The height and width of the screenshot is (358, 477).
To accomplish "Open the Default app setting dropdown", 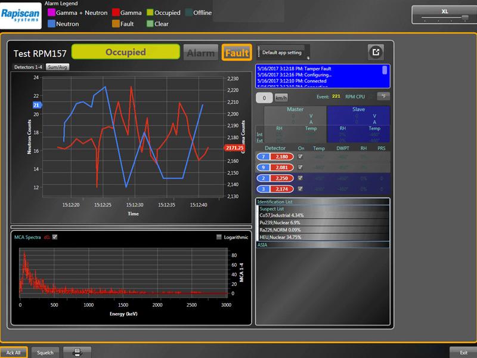I will [284, 53].
